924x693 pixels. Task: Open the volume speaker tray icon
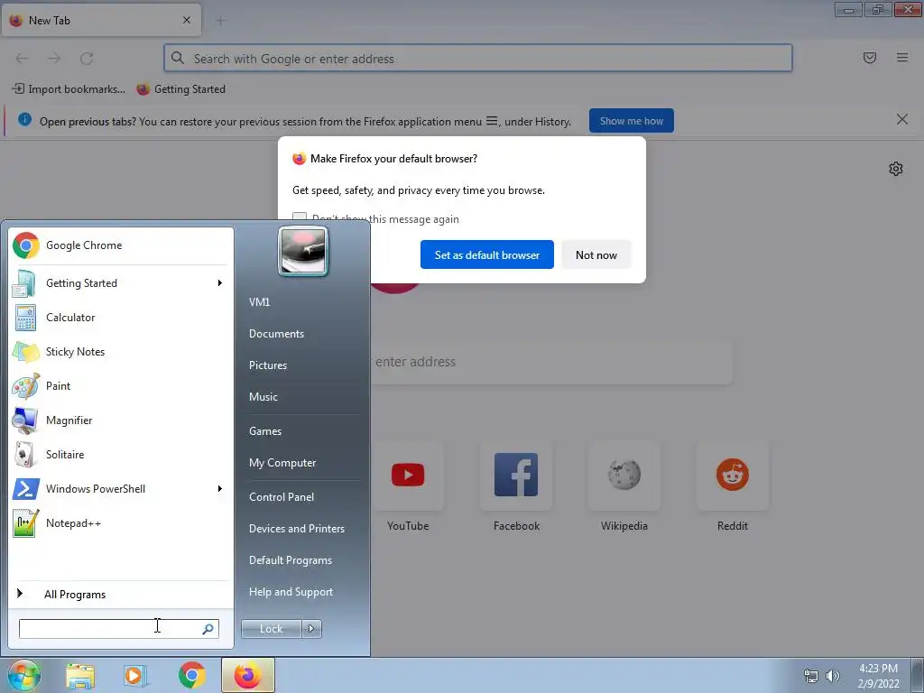(833, 676)
